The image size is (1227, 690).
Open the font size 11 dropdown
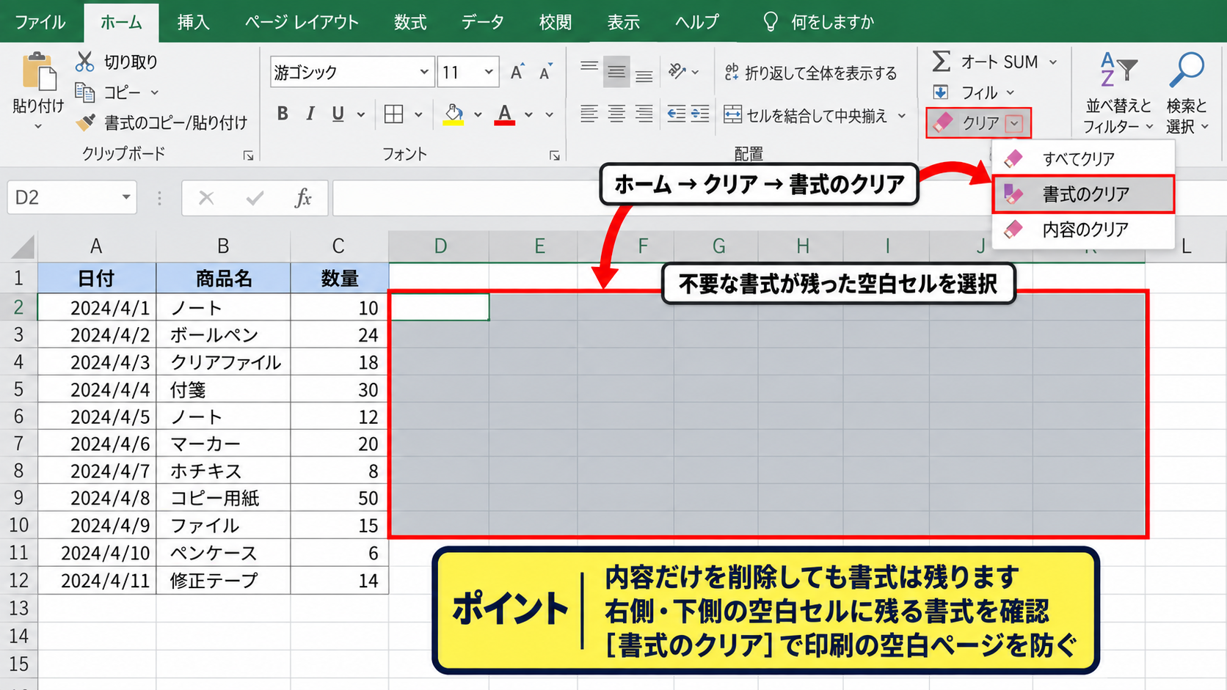coord(489,72)
